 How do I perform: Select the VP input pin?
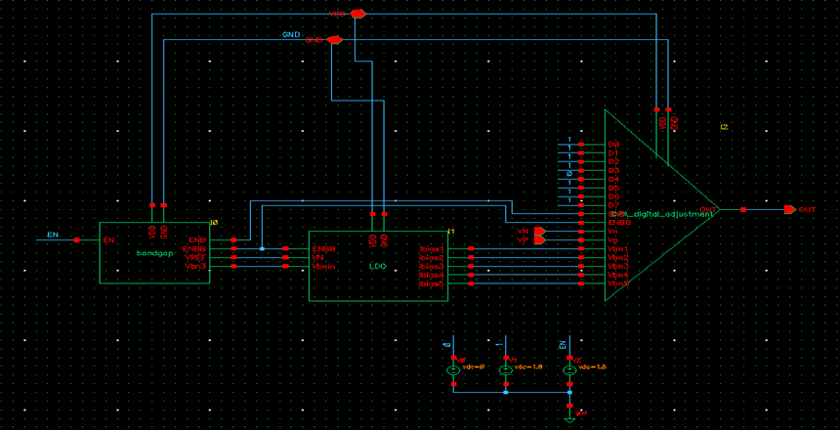click(x=539, y=239)
